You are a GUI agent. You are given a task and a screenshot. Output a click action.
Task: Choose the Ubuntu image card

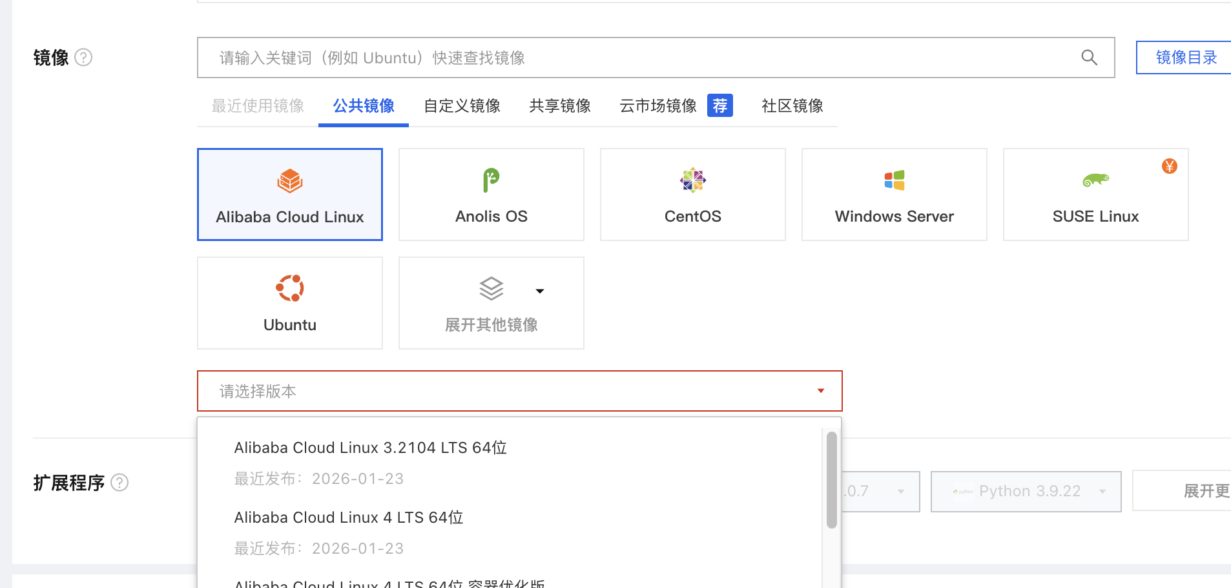290,303
